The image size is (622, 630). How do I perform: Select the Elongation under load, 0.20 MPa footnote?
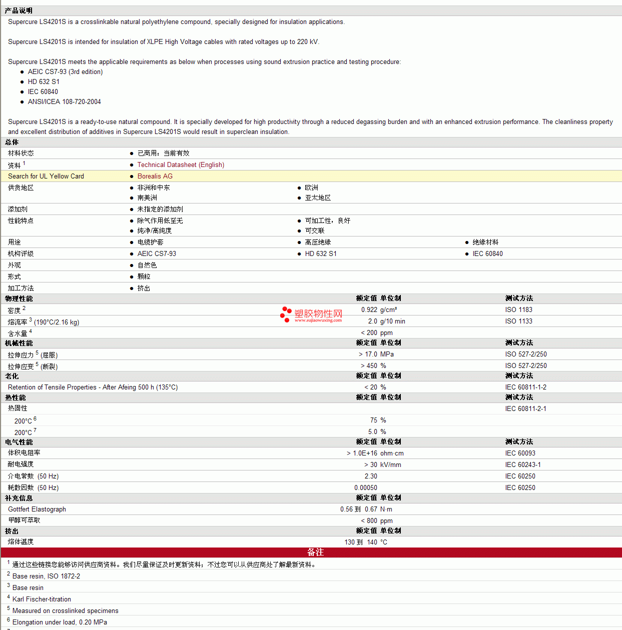tap(60, 622)
